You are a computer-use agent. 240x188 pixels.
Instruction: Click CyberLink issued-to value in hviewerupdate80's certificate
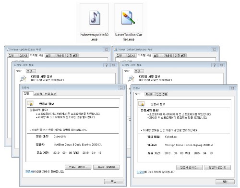click(60, 137)
